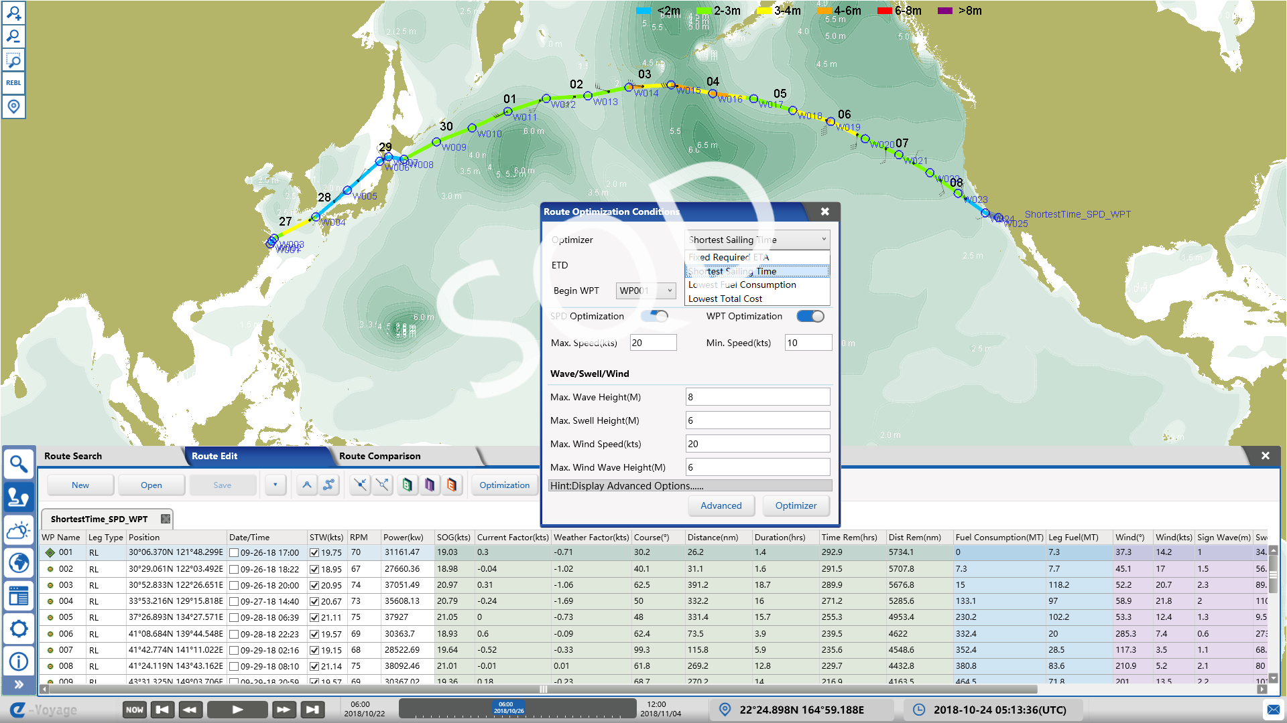Screen dimensions: 1287x723
Task: Open the weather sidebar icon
Action: tap(19, 530)
